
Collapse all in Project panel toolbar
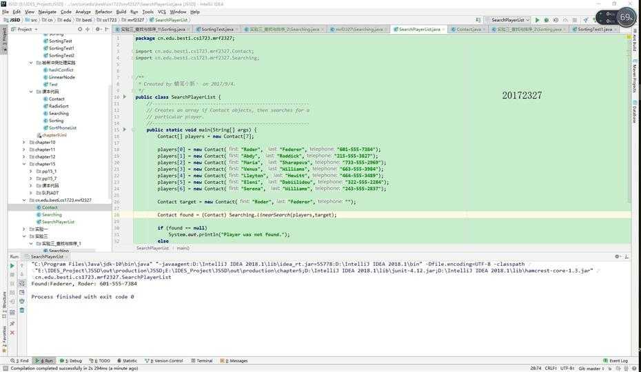(88, 29)
